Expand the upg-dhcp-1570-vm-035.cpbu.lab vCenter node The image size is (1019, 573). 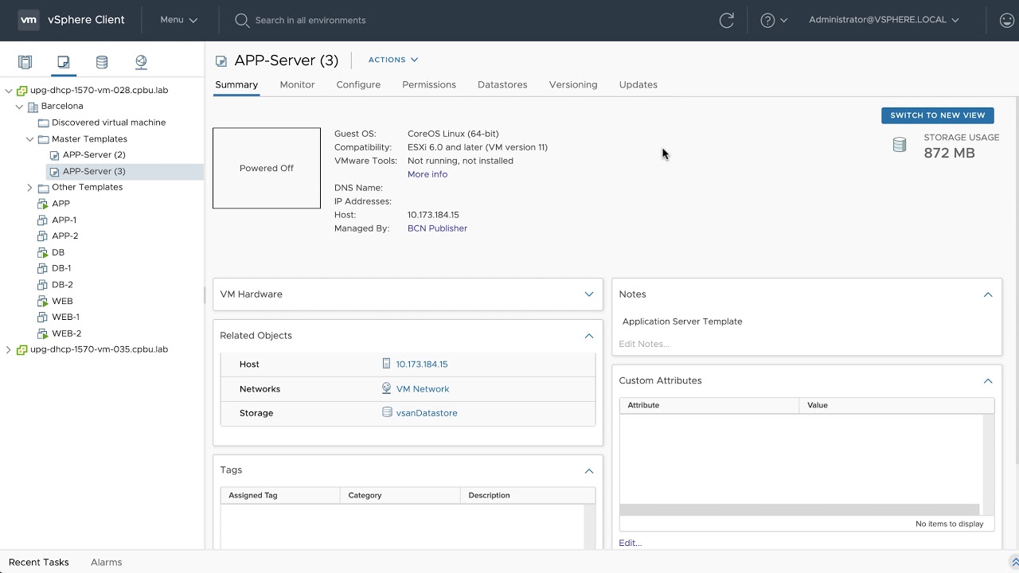click(7, 349)
